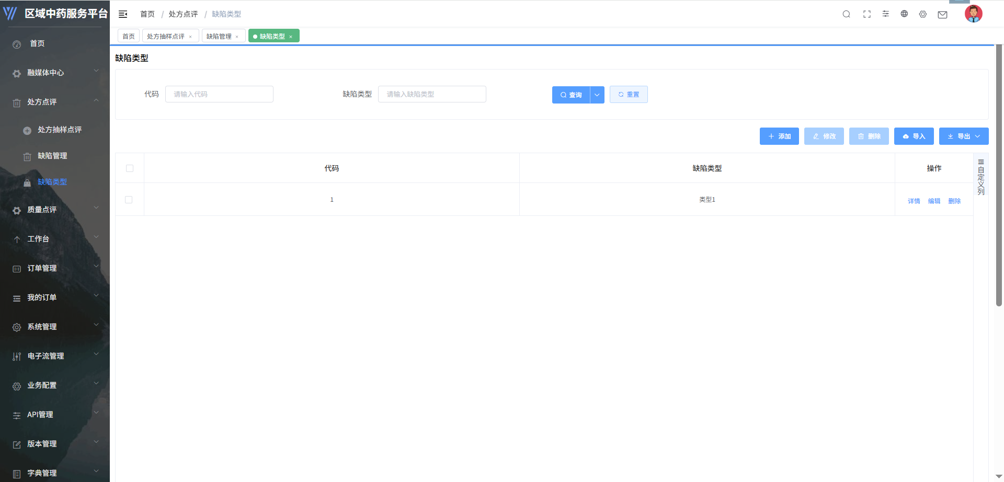1004x482 pixels.
Task: Click the 首页 sidebar icon
Action: click(17, 44)
